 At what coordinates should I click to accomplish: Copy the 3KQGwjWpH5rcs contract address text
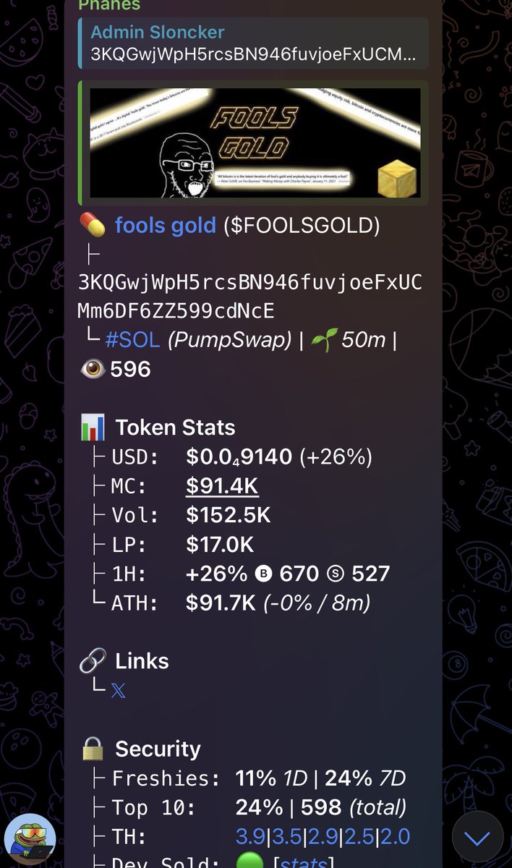click(249, 297)
